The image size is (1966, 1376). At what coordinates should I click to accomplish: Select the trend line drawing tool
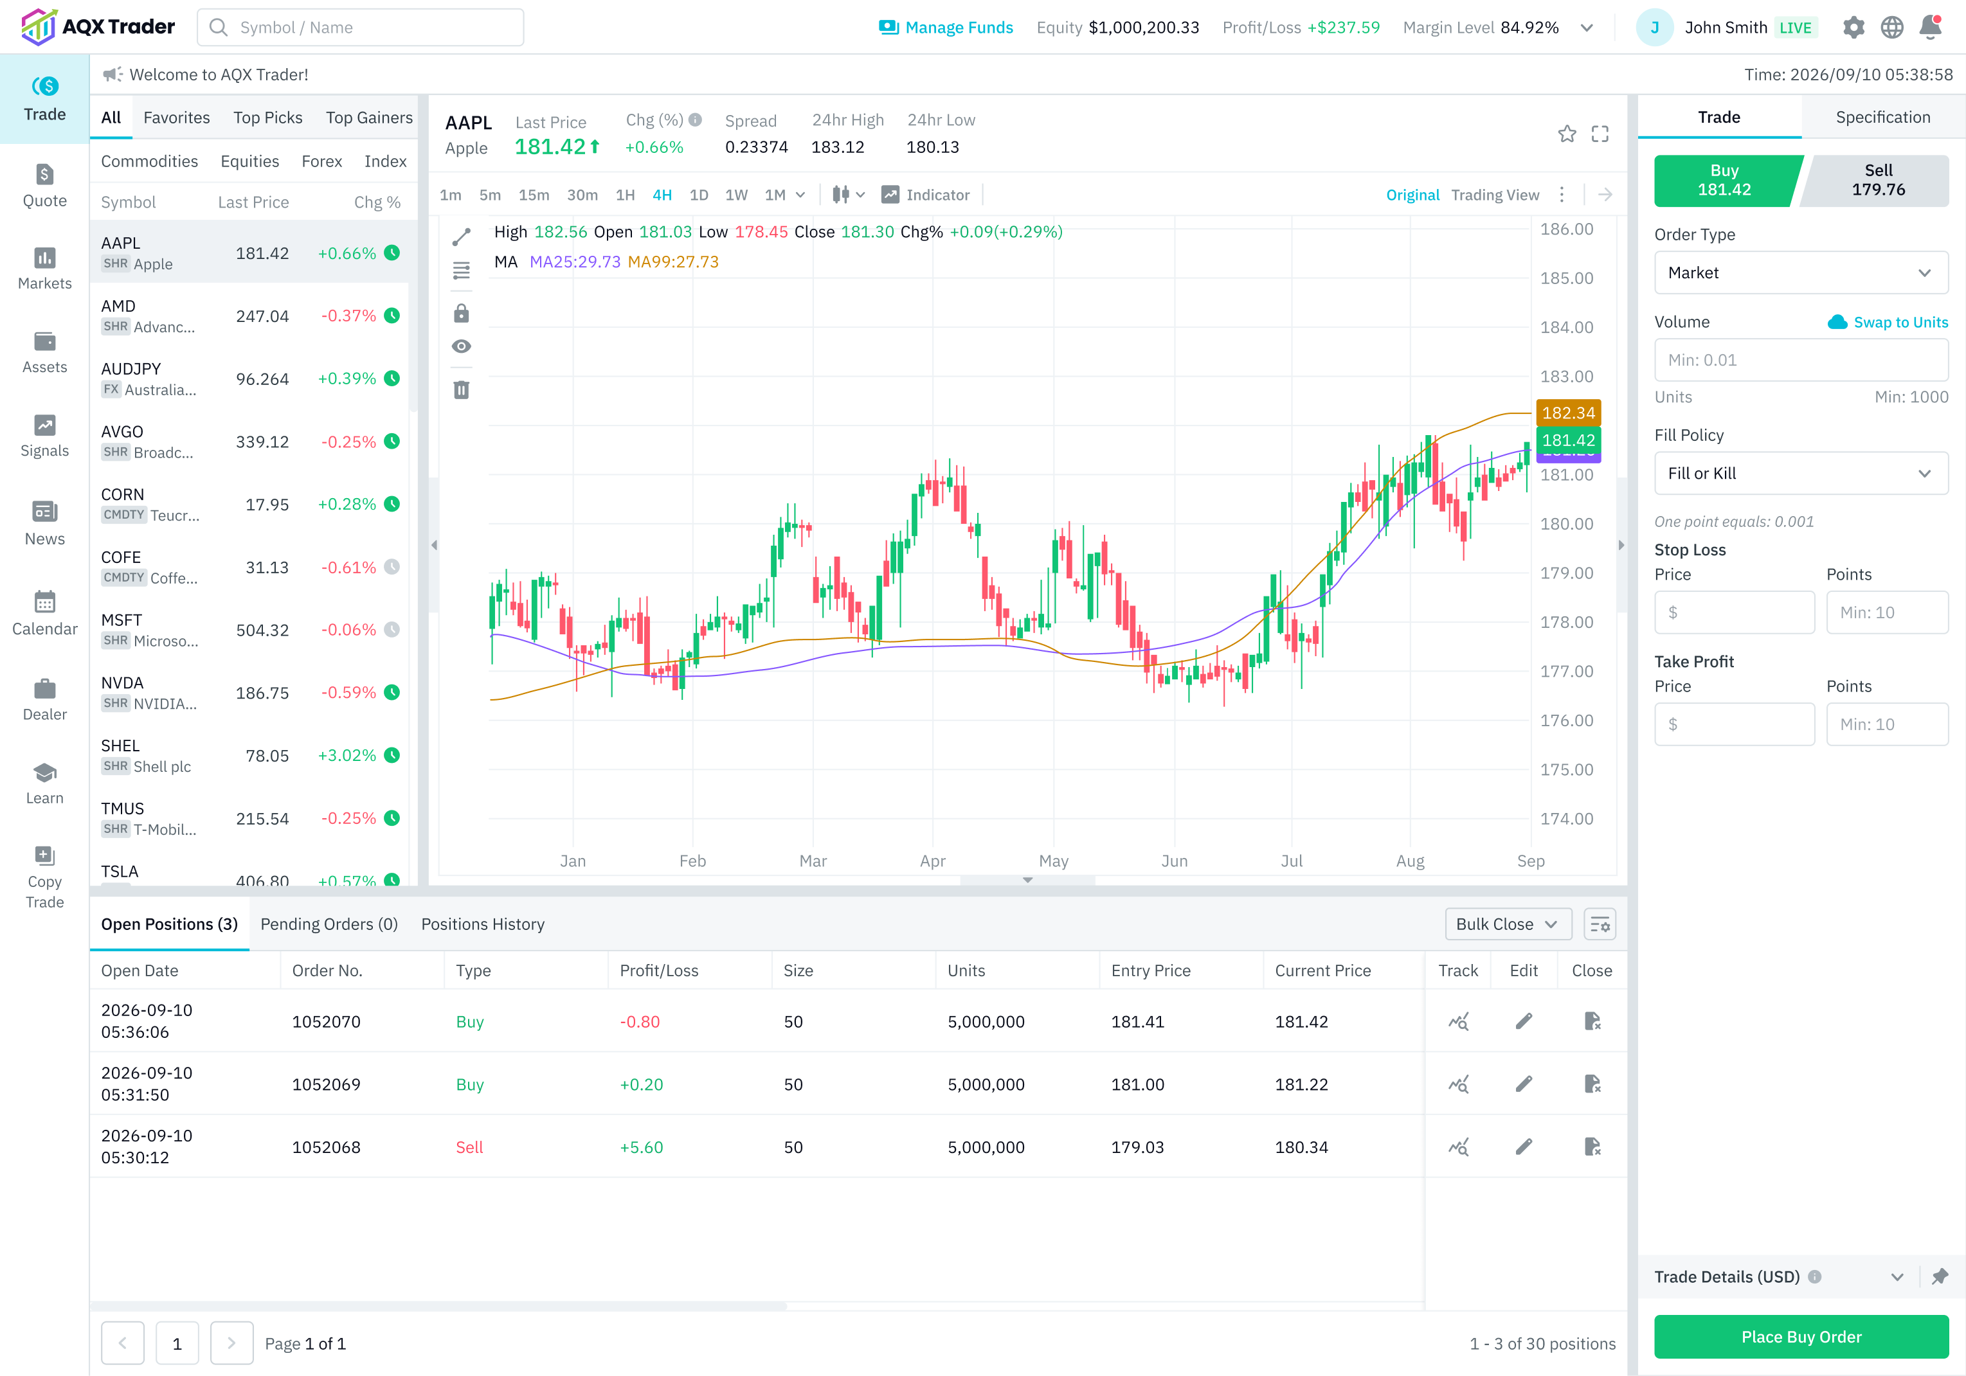click(x=462, y=236)
